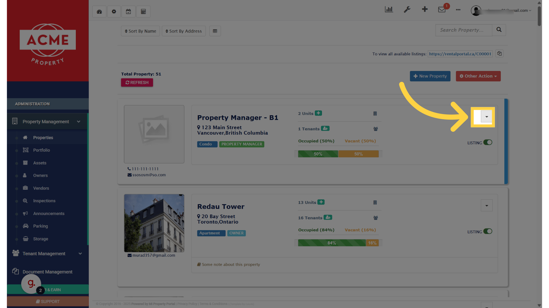Click the occupied 84% progress bar

(331, 243)
